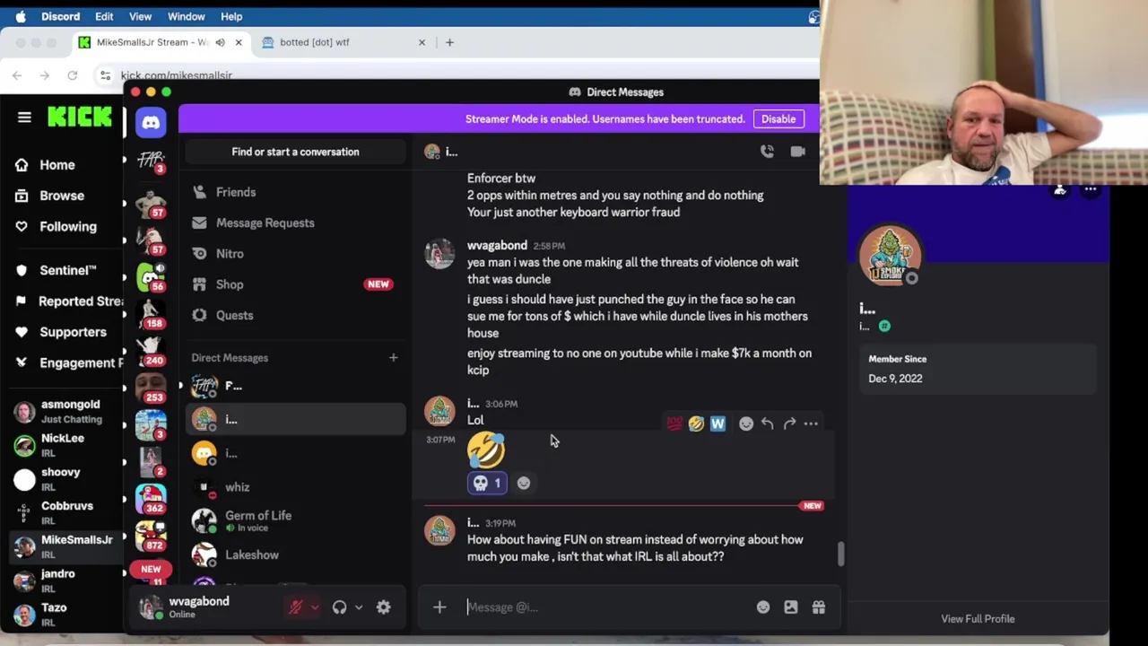Switch to botted [dot] wtf browser tab
The height and width of the screenshot is (646, 1148).
point(344,42)
